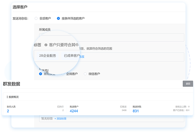Select the 按条件筛选的客户 radio option
This screenshot has height=132, width=195.
[x=58, y=19]
